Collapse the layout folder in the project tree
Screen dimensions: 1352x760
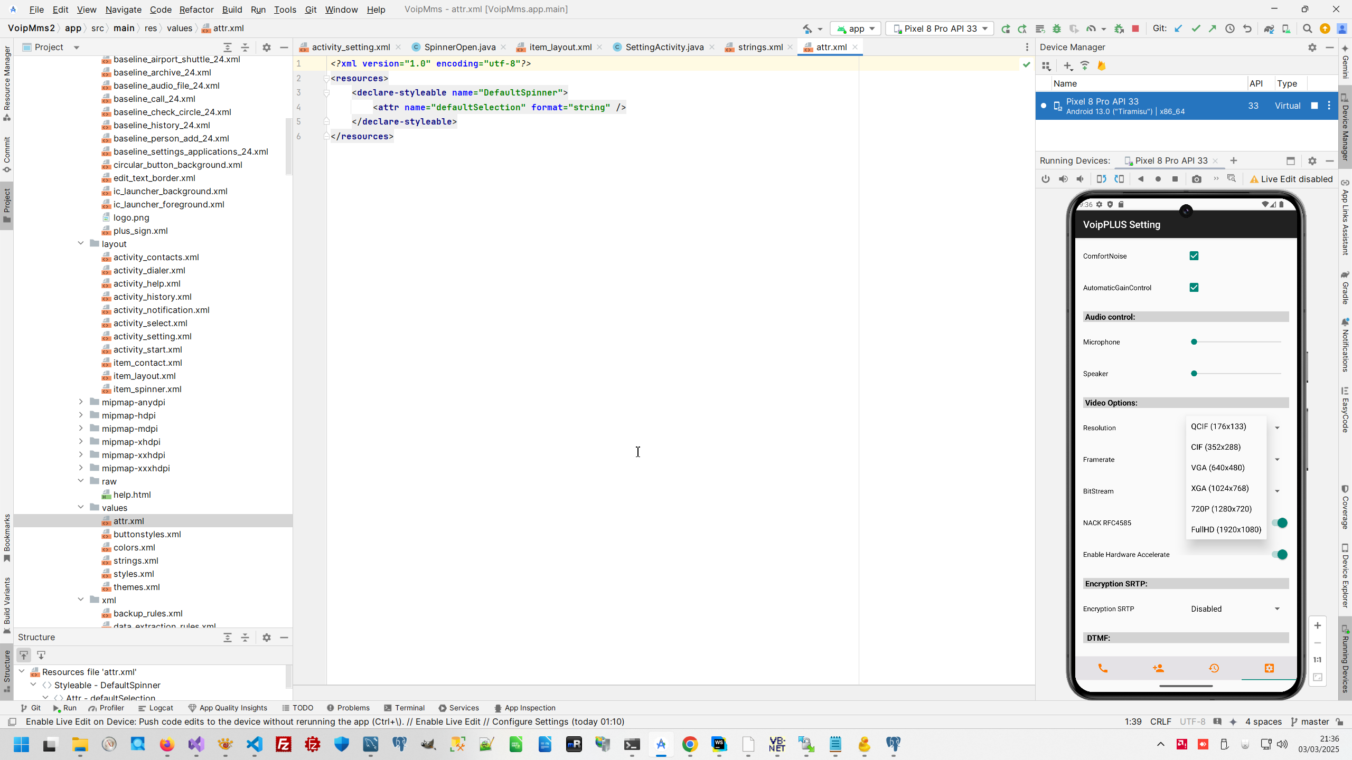pyautogui.click(x=81, y=243)
